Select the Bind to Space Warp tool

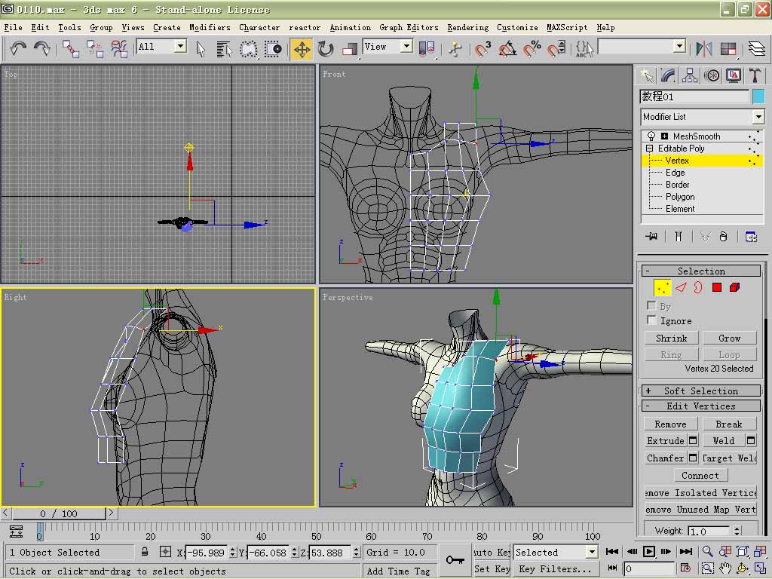[x=118, y=49]
